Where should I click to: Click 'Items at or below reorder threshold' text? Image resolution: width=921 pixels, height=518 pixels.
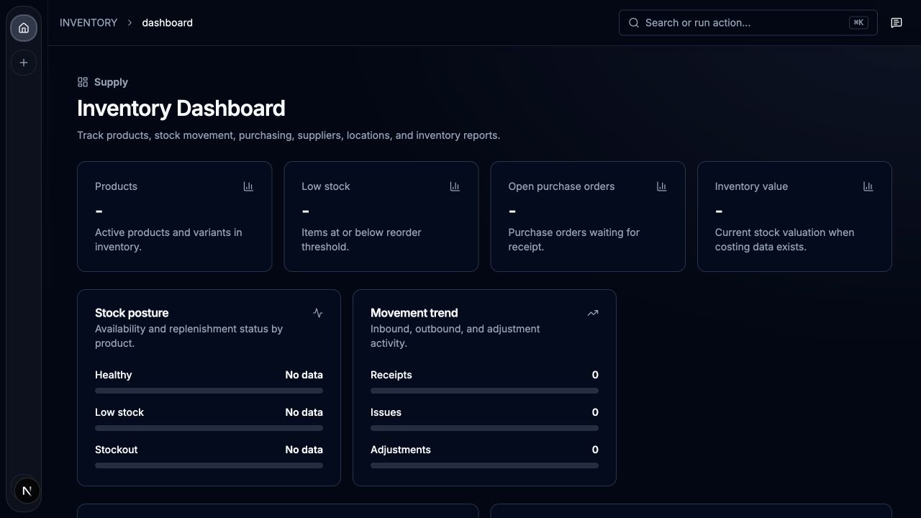click(x=361, y=240)
